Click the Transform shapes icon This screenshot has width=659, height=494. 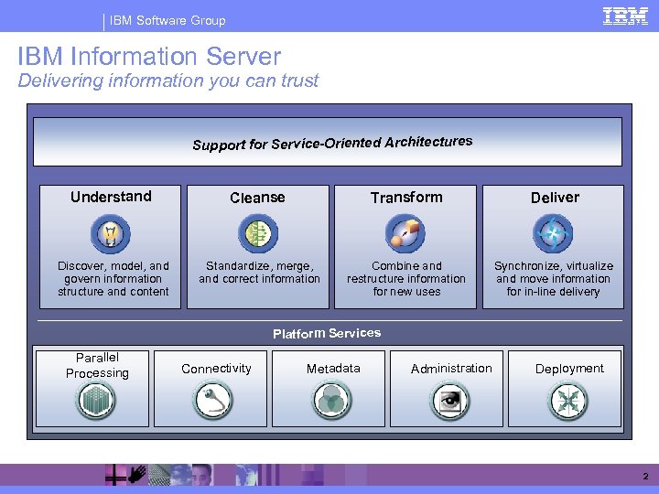click(405, 233)
